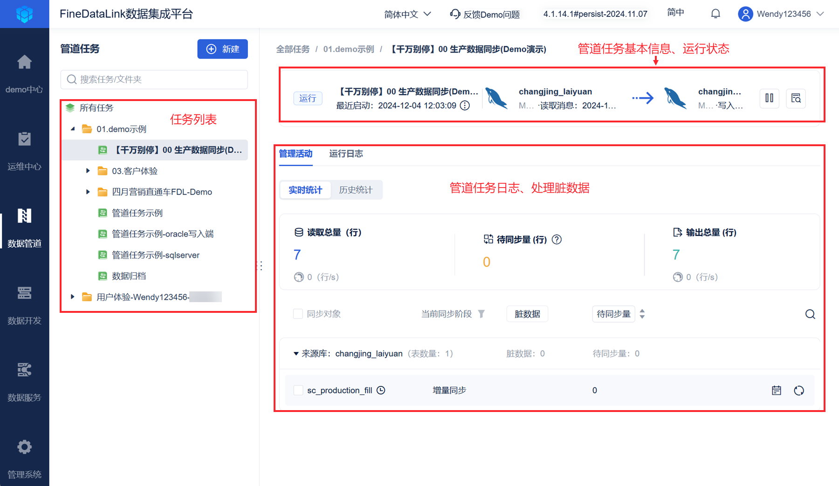Screen dimensions: 839x486
Task: Go to 01.demo示例 in the breadcrumb
Action: click(x=349, y=49)
